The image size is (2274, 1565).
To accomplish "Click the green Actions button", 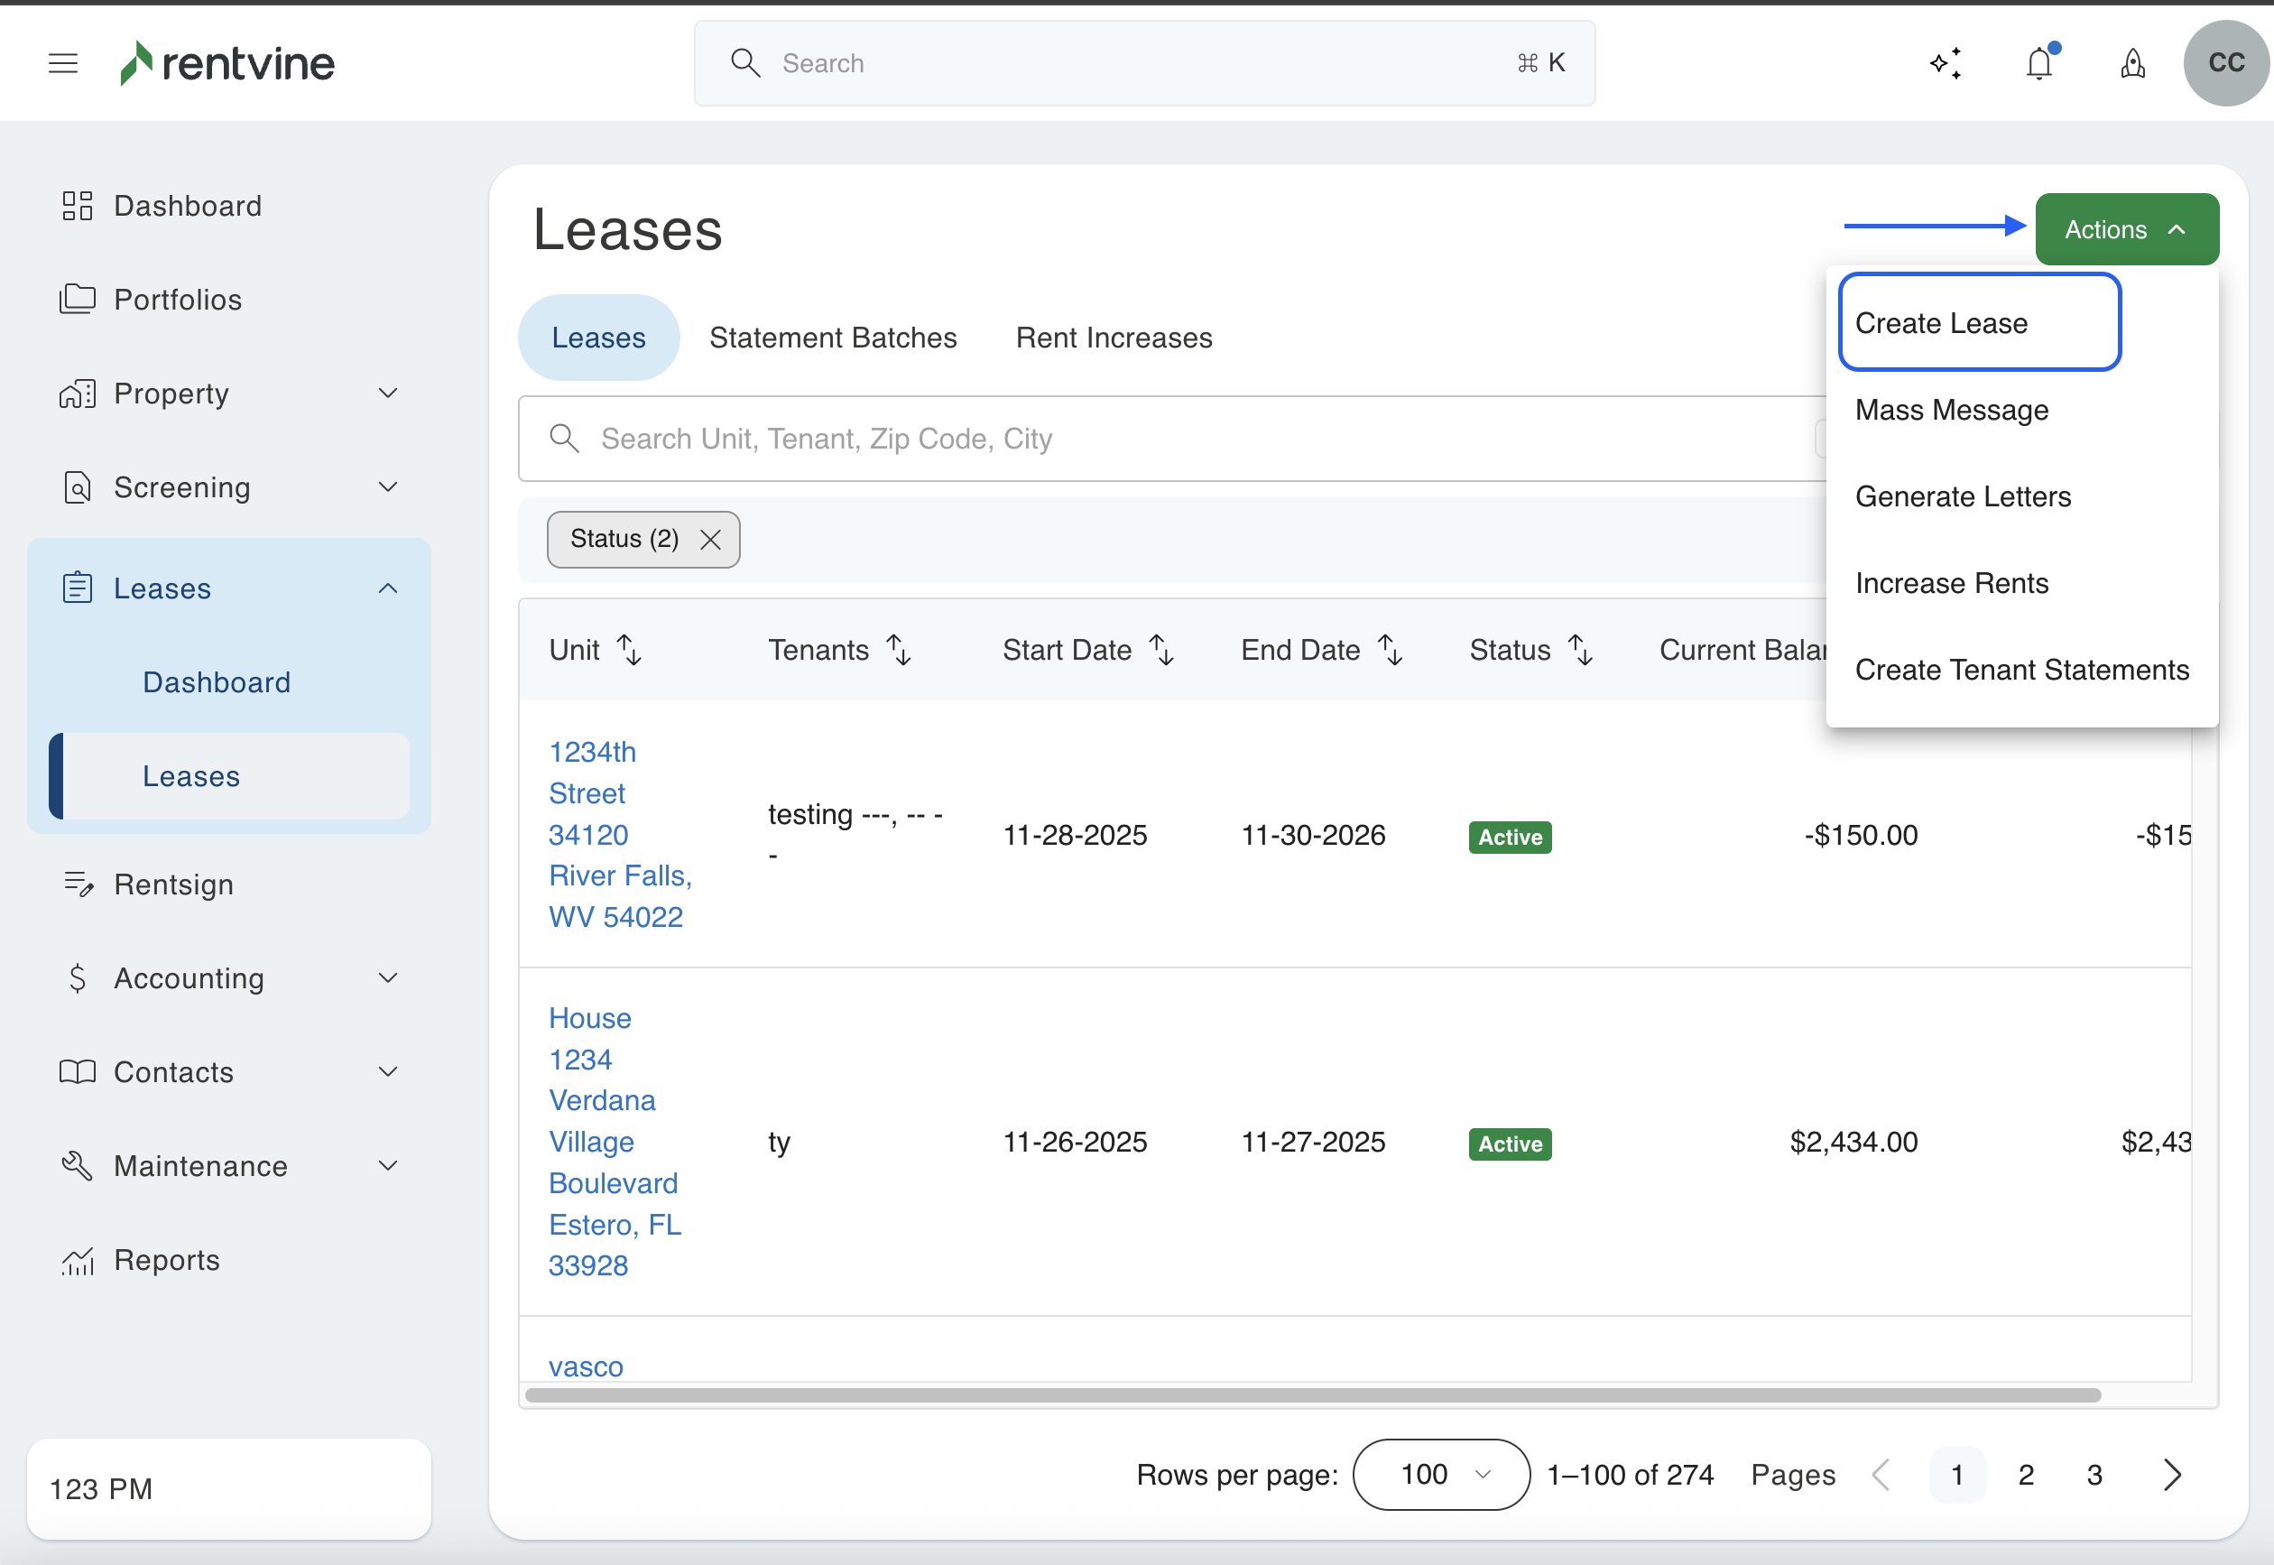I will [2126, 229].
